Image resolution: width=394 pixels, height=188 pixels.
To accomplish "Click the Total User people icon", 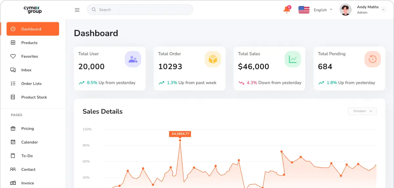I will pos(133,59).
